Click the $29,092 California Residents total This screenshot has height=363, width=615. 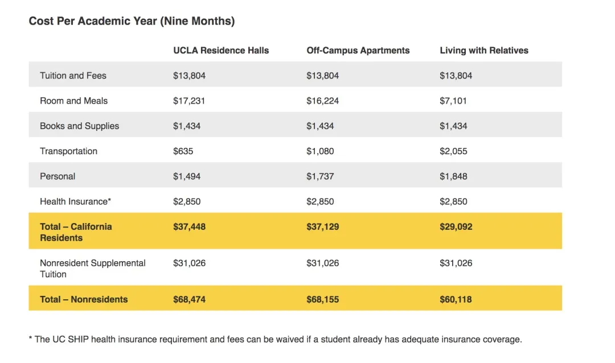coord(456,226)
